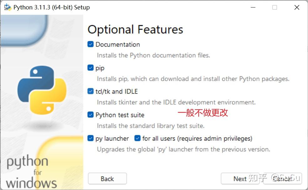Screen dimensions: 308x190
Task: Click the Next button
Action: pyautogui.click(x=240, y=179)
